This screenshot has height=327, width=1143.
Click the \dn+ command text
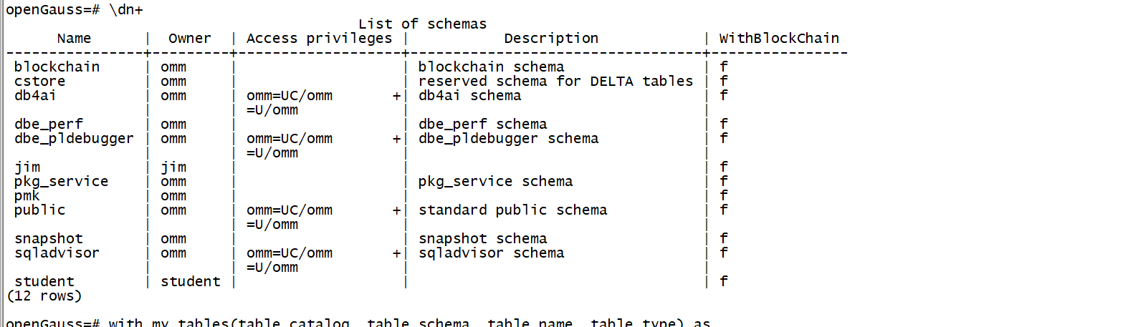(x=126, y=10)
